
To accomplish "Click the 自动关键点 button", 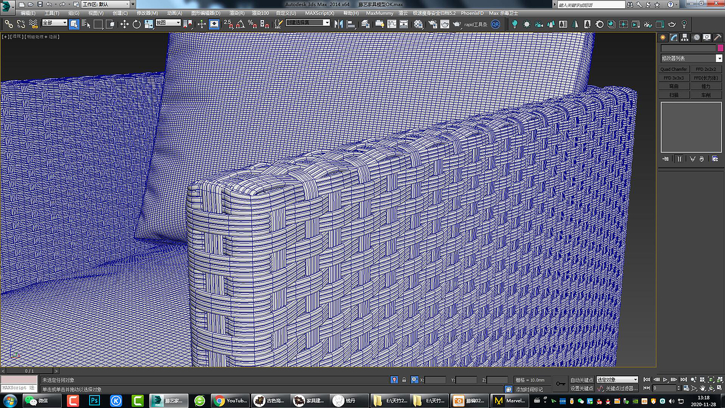I will (x=582, y=380).
